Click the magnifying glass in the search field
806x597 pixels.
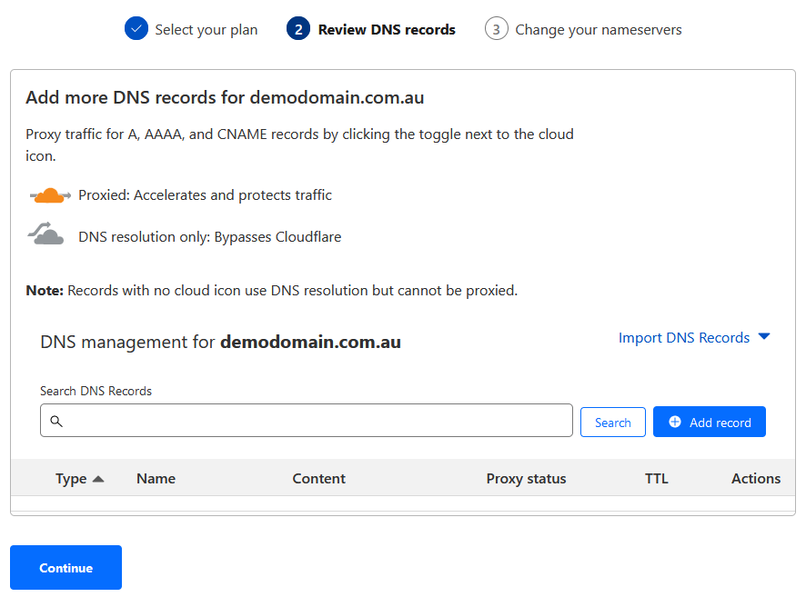[x=57, y=421]
